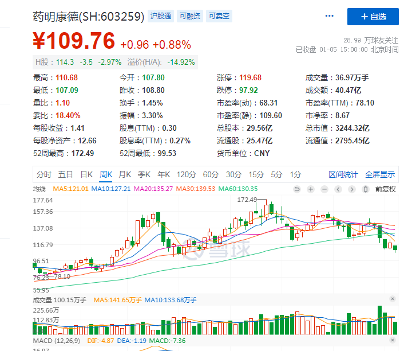Image resolution: width=400 pixels, height=351 pixels.
Task: Select the 周K chart tab
Action: 106,174
